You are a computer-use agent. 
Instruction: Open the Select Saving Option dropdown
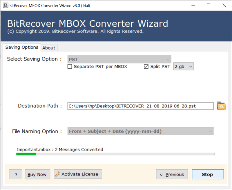click(119, 59)
